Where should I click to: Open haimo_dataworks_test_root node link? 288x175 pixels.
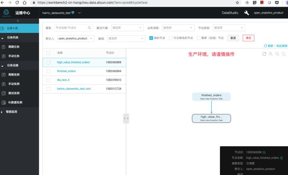(74, 89)
